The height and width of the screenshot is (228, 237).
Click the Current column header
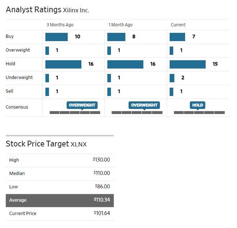click(x=178, y=25)
